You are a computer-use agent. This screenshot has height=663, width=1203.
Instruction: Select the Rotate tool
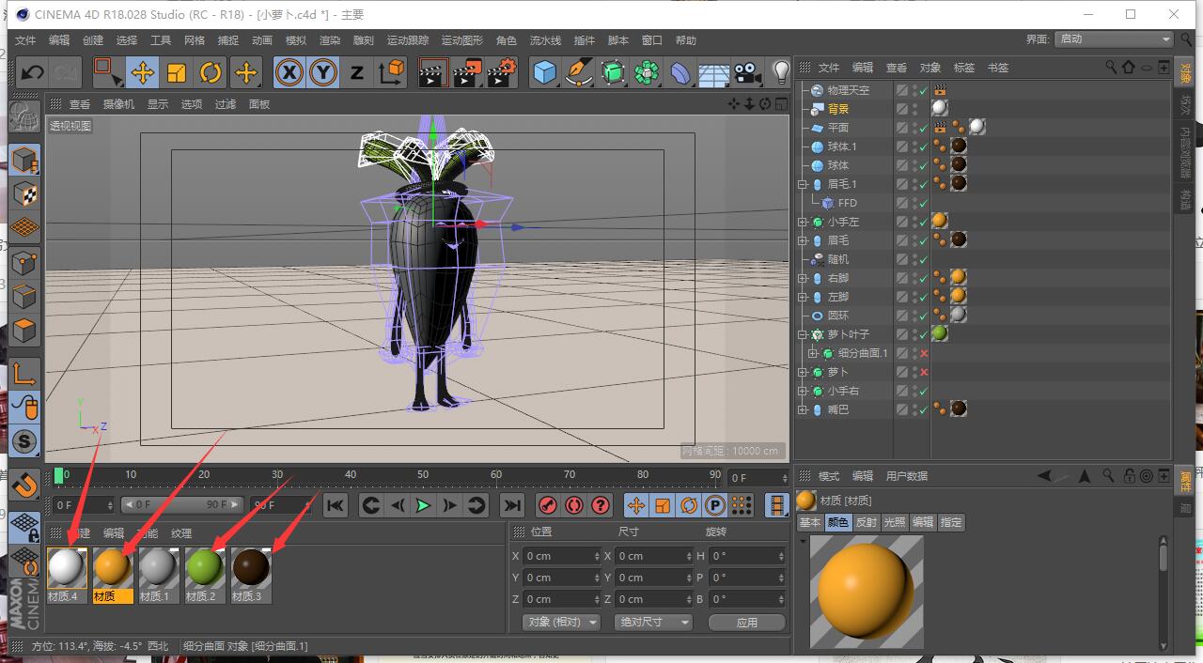211,72
